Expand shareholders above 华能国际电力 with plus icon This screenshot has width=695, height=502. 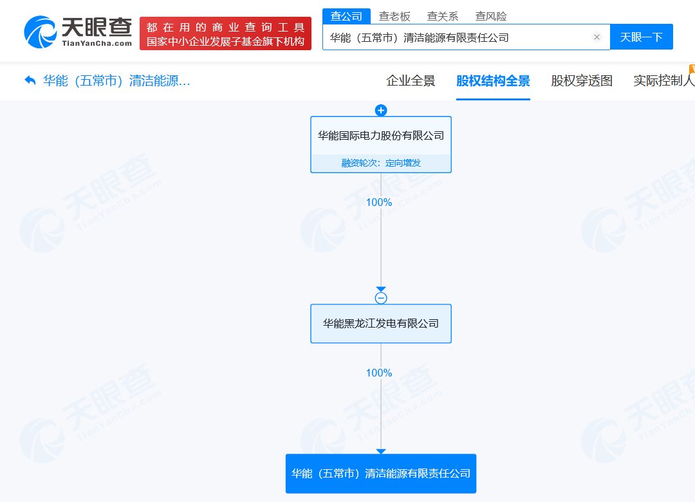[x=381, y=110]
